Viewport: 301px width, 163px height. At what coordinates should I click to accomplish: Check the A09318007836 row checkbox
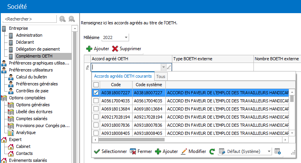pyautogui.click(x=96, y=125)
